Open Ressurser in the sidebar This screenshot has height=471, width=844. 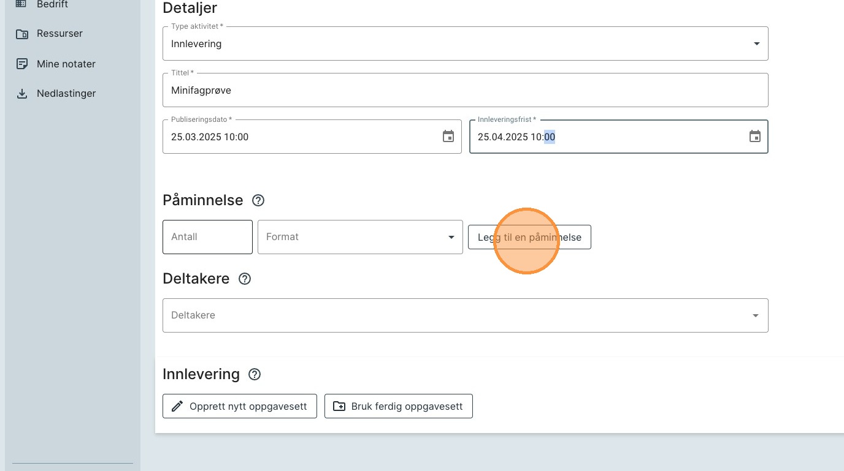(x=59, y=34)
